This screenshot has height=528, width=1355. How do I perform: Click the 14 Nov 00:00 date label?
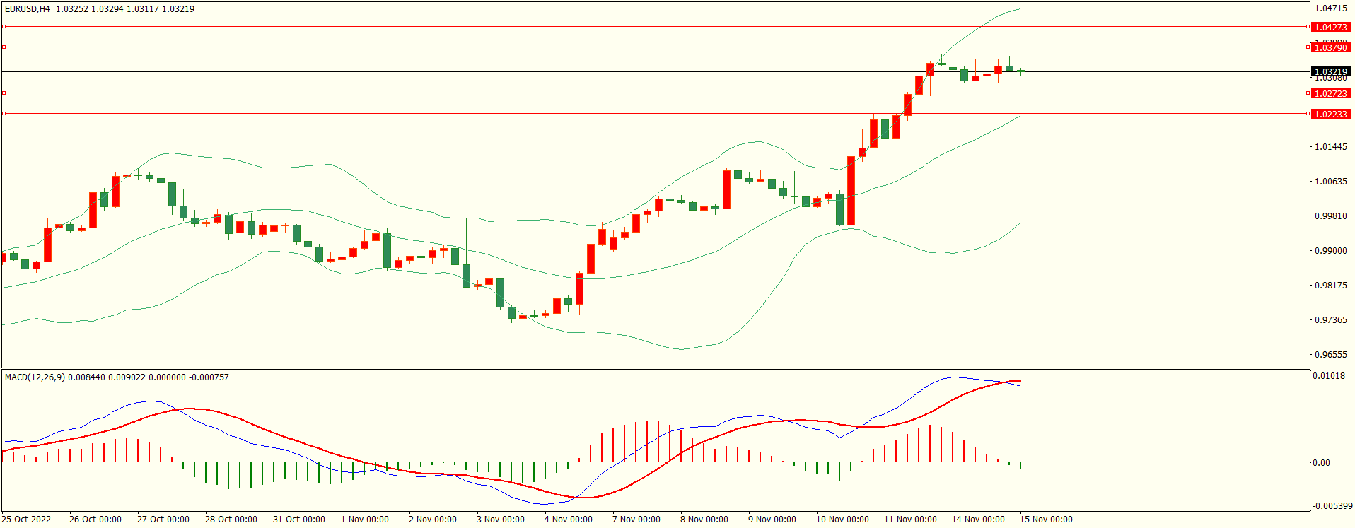click(x=978, y=520)
